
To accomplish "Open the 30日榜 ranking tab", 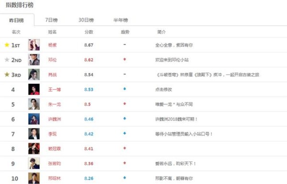I will pyautogui.click(x=86, y=20).
